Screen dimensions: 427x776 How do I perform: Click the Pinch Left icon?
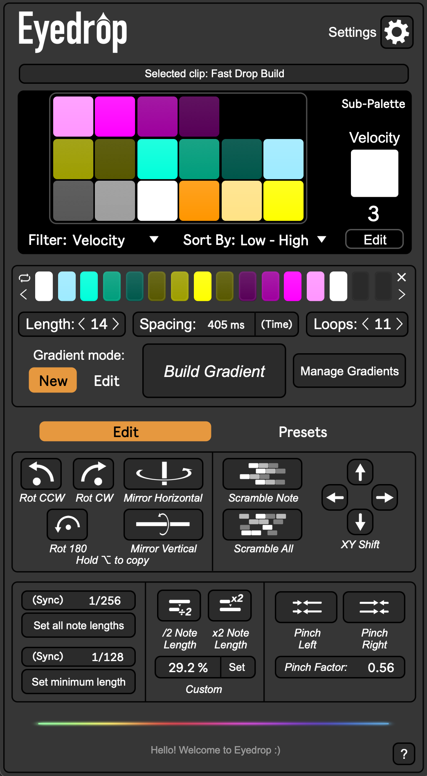pyautogui.click(x=306, y=607)
